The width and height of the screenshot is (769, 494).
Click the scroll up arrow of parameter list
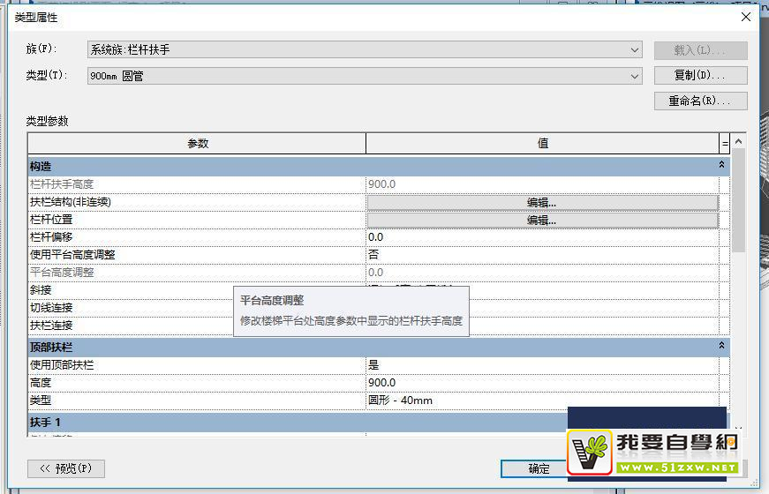pyautogui.click(x=739, y=141)
